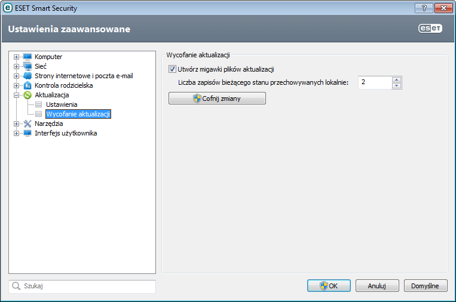456x302 pixels.
Task: Click the Komputer monitor icon
Action: pyautogui.click(x=27, y=57)
